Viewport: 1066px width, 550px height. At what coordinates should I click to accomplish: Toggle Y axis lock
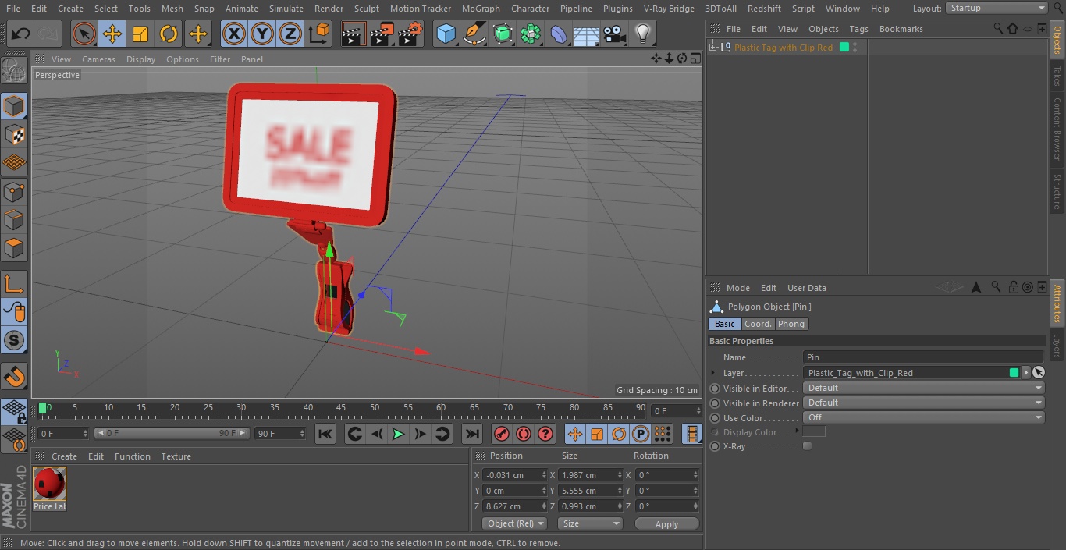(x=262, y=34)
